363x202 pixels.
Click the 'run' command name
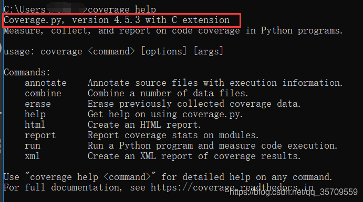click(x=33, y=145)
